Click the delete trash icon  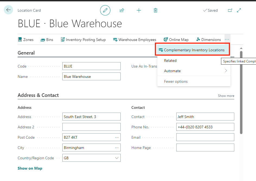coord(155,10)
